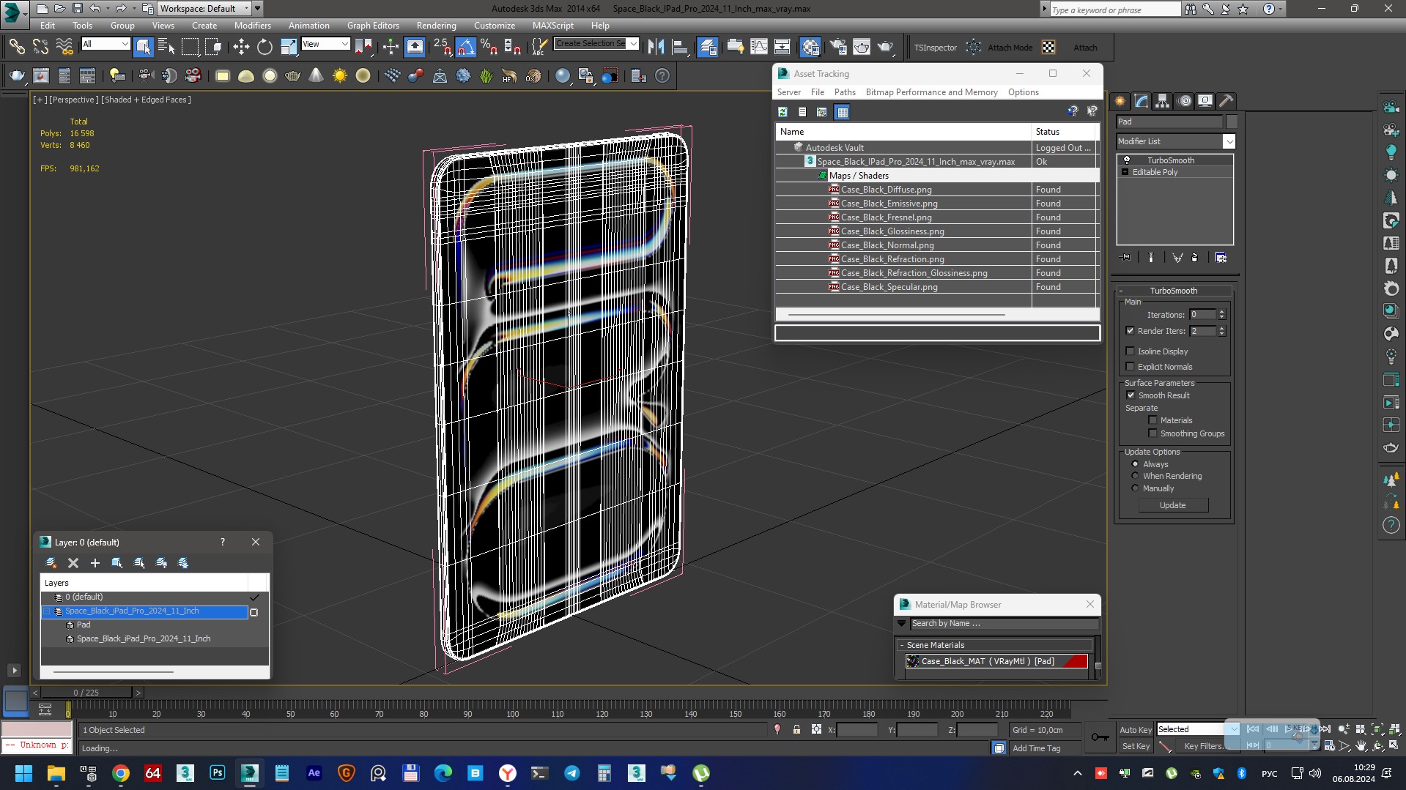This screenshot has width=1406, height=790.
Task: Refresh the Asset Tracking list
Action: click(782, 112)
